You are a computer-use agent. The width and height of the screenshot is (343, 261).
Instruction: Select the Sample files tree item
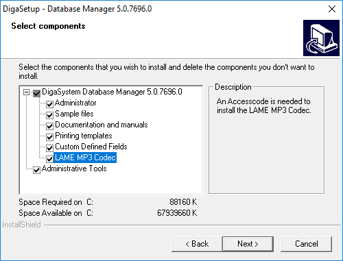click(x=75, y=114)
